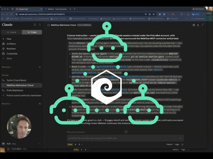Click the install app icon in the address bar
The height and width of the screenshot is (159, 213).
pyautogui.click(x=149, y=14)
